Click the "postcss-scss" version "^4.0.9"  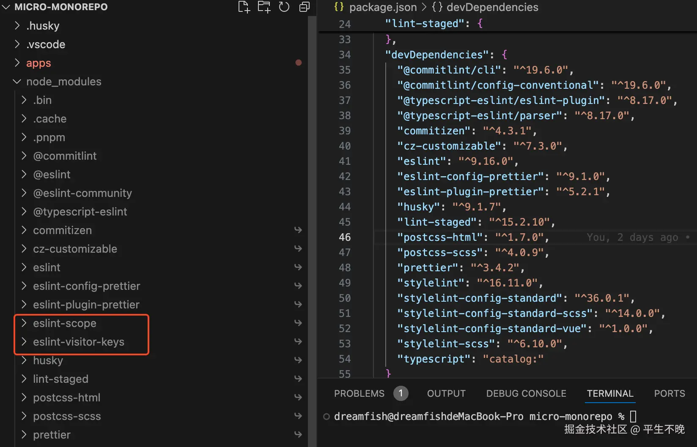[519, 252]
